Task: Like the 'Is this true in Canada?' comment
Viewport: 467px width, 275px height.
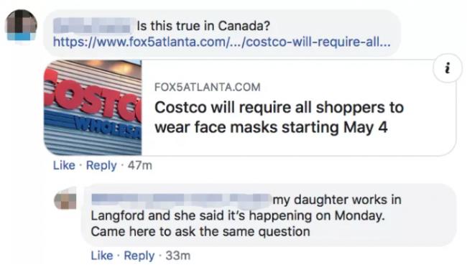Action: pyautogui.click(x=64, y=165)
